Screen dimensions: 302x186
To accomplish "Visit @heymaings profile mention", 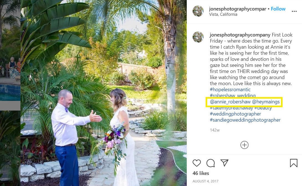I will point(266,102).
